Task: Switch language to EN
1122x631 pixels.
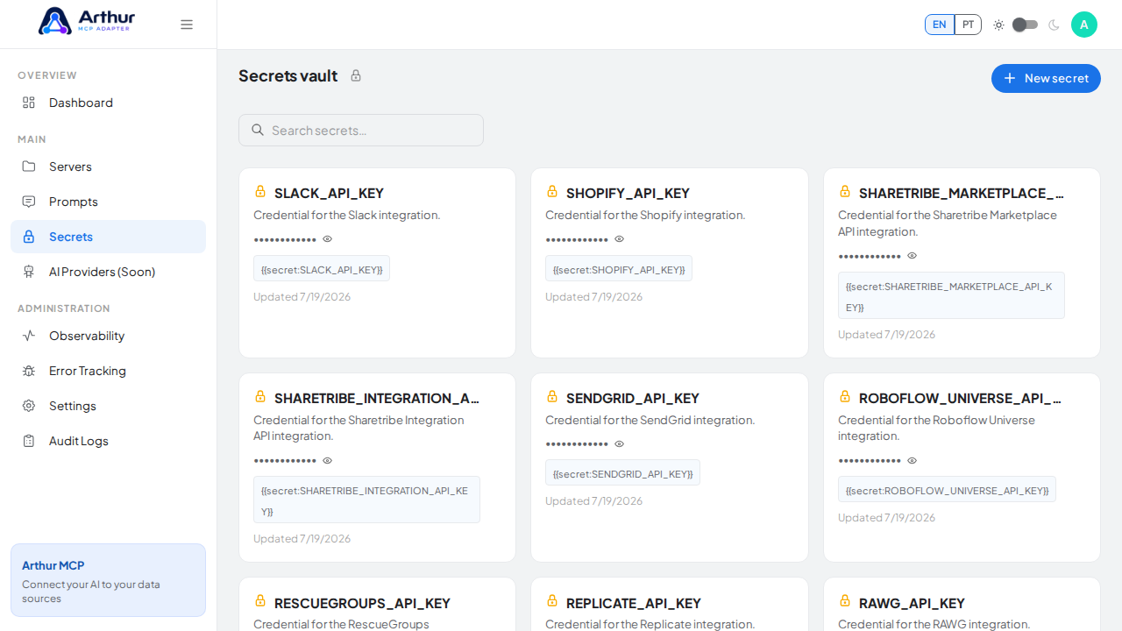Action: point(940,25)
